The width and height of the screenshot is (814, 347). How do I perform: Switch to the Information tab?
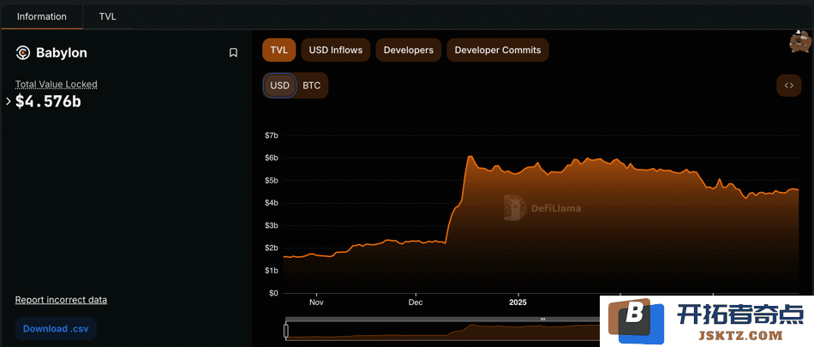point(41,16)
